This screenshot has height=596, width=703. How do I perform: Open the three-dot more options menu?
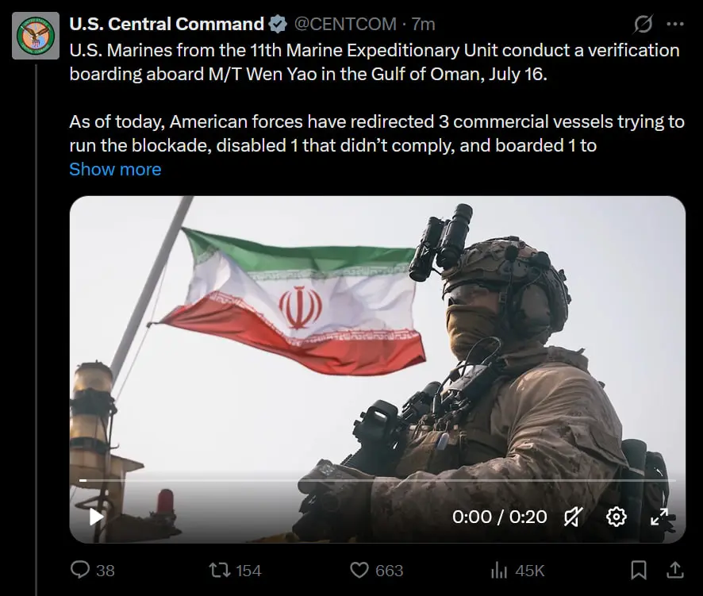pos(674,25)
